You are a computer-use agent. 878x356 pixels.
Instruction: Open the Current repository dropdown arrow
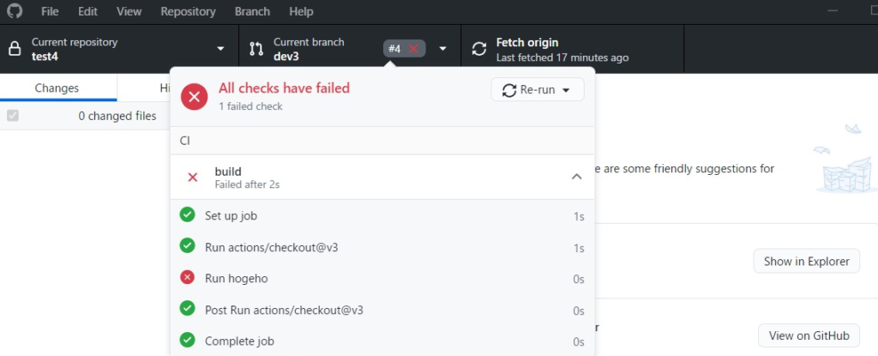point(220,49)
